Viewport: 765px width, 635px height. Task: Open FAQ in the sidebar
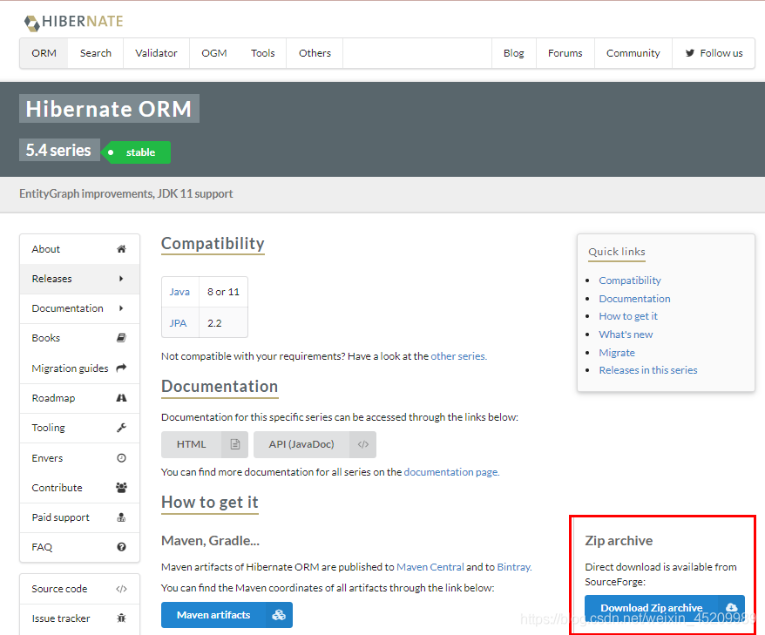[79, 547]
